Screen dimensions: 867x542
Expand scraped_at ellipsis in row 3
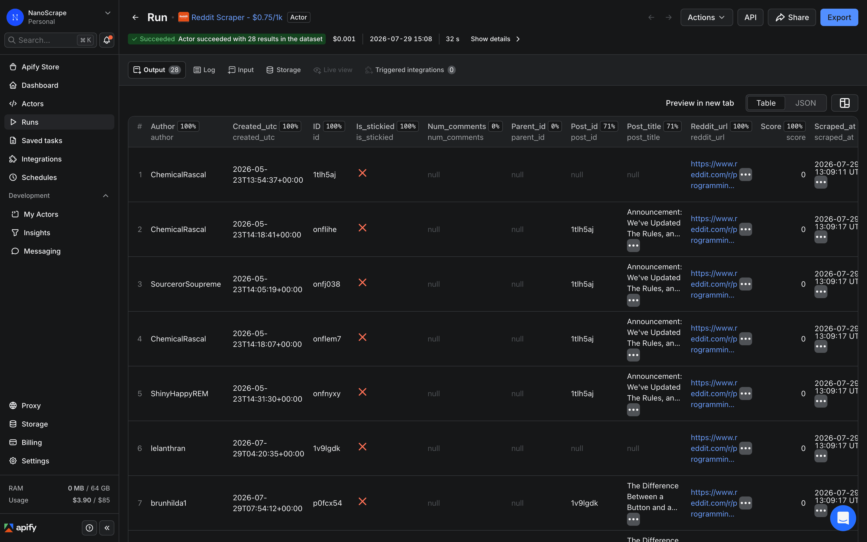coord(820,292)
